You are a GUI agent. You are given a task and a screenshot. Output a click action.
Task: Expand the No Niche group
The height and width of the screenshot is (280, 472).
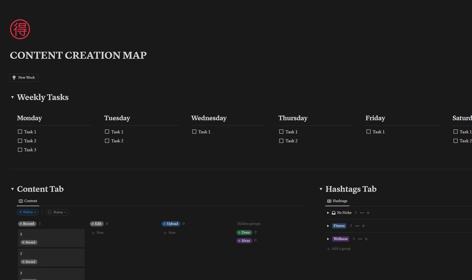328,212
